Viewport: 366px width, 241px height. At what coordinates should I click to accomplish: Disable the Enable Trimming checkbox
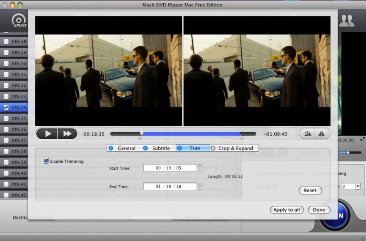pyautogui.click(x=46, y=161)
